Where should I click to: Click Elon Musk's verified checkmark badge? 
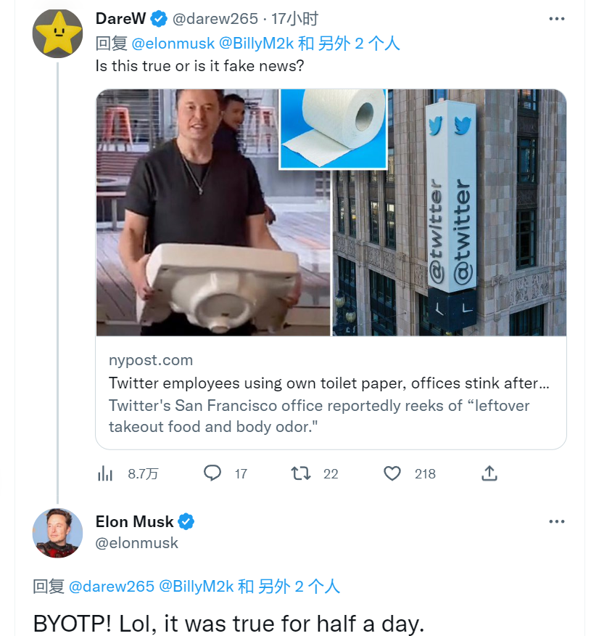(186, 521)
